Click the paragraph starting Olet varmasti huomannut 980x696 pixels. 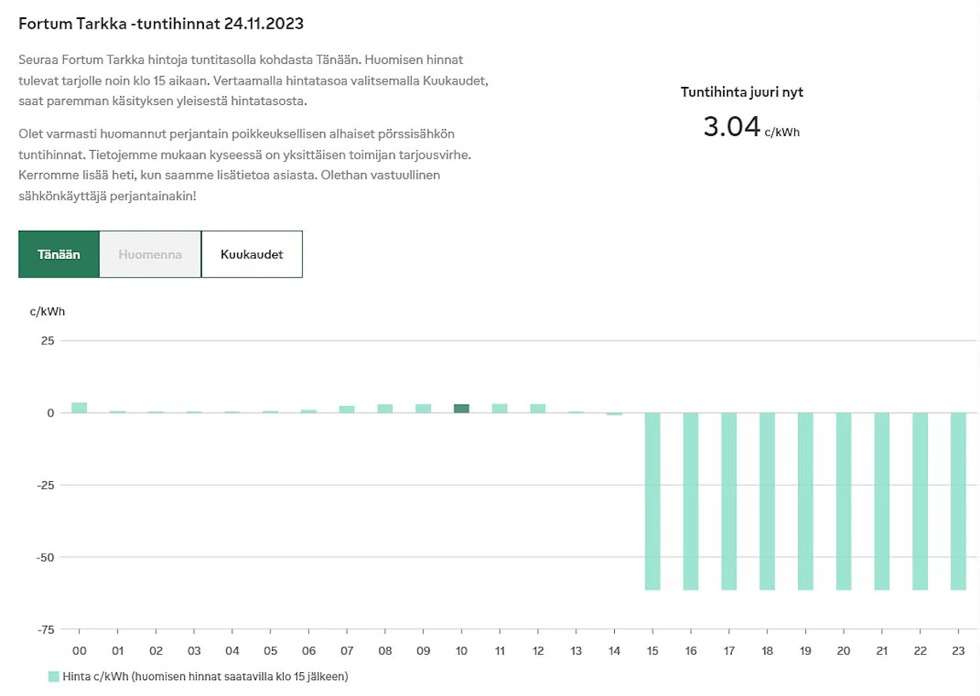click(245, 165)
